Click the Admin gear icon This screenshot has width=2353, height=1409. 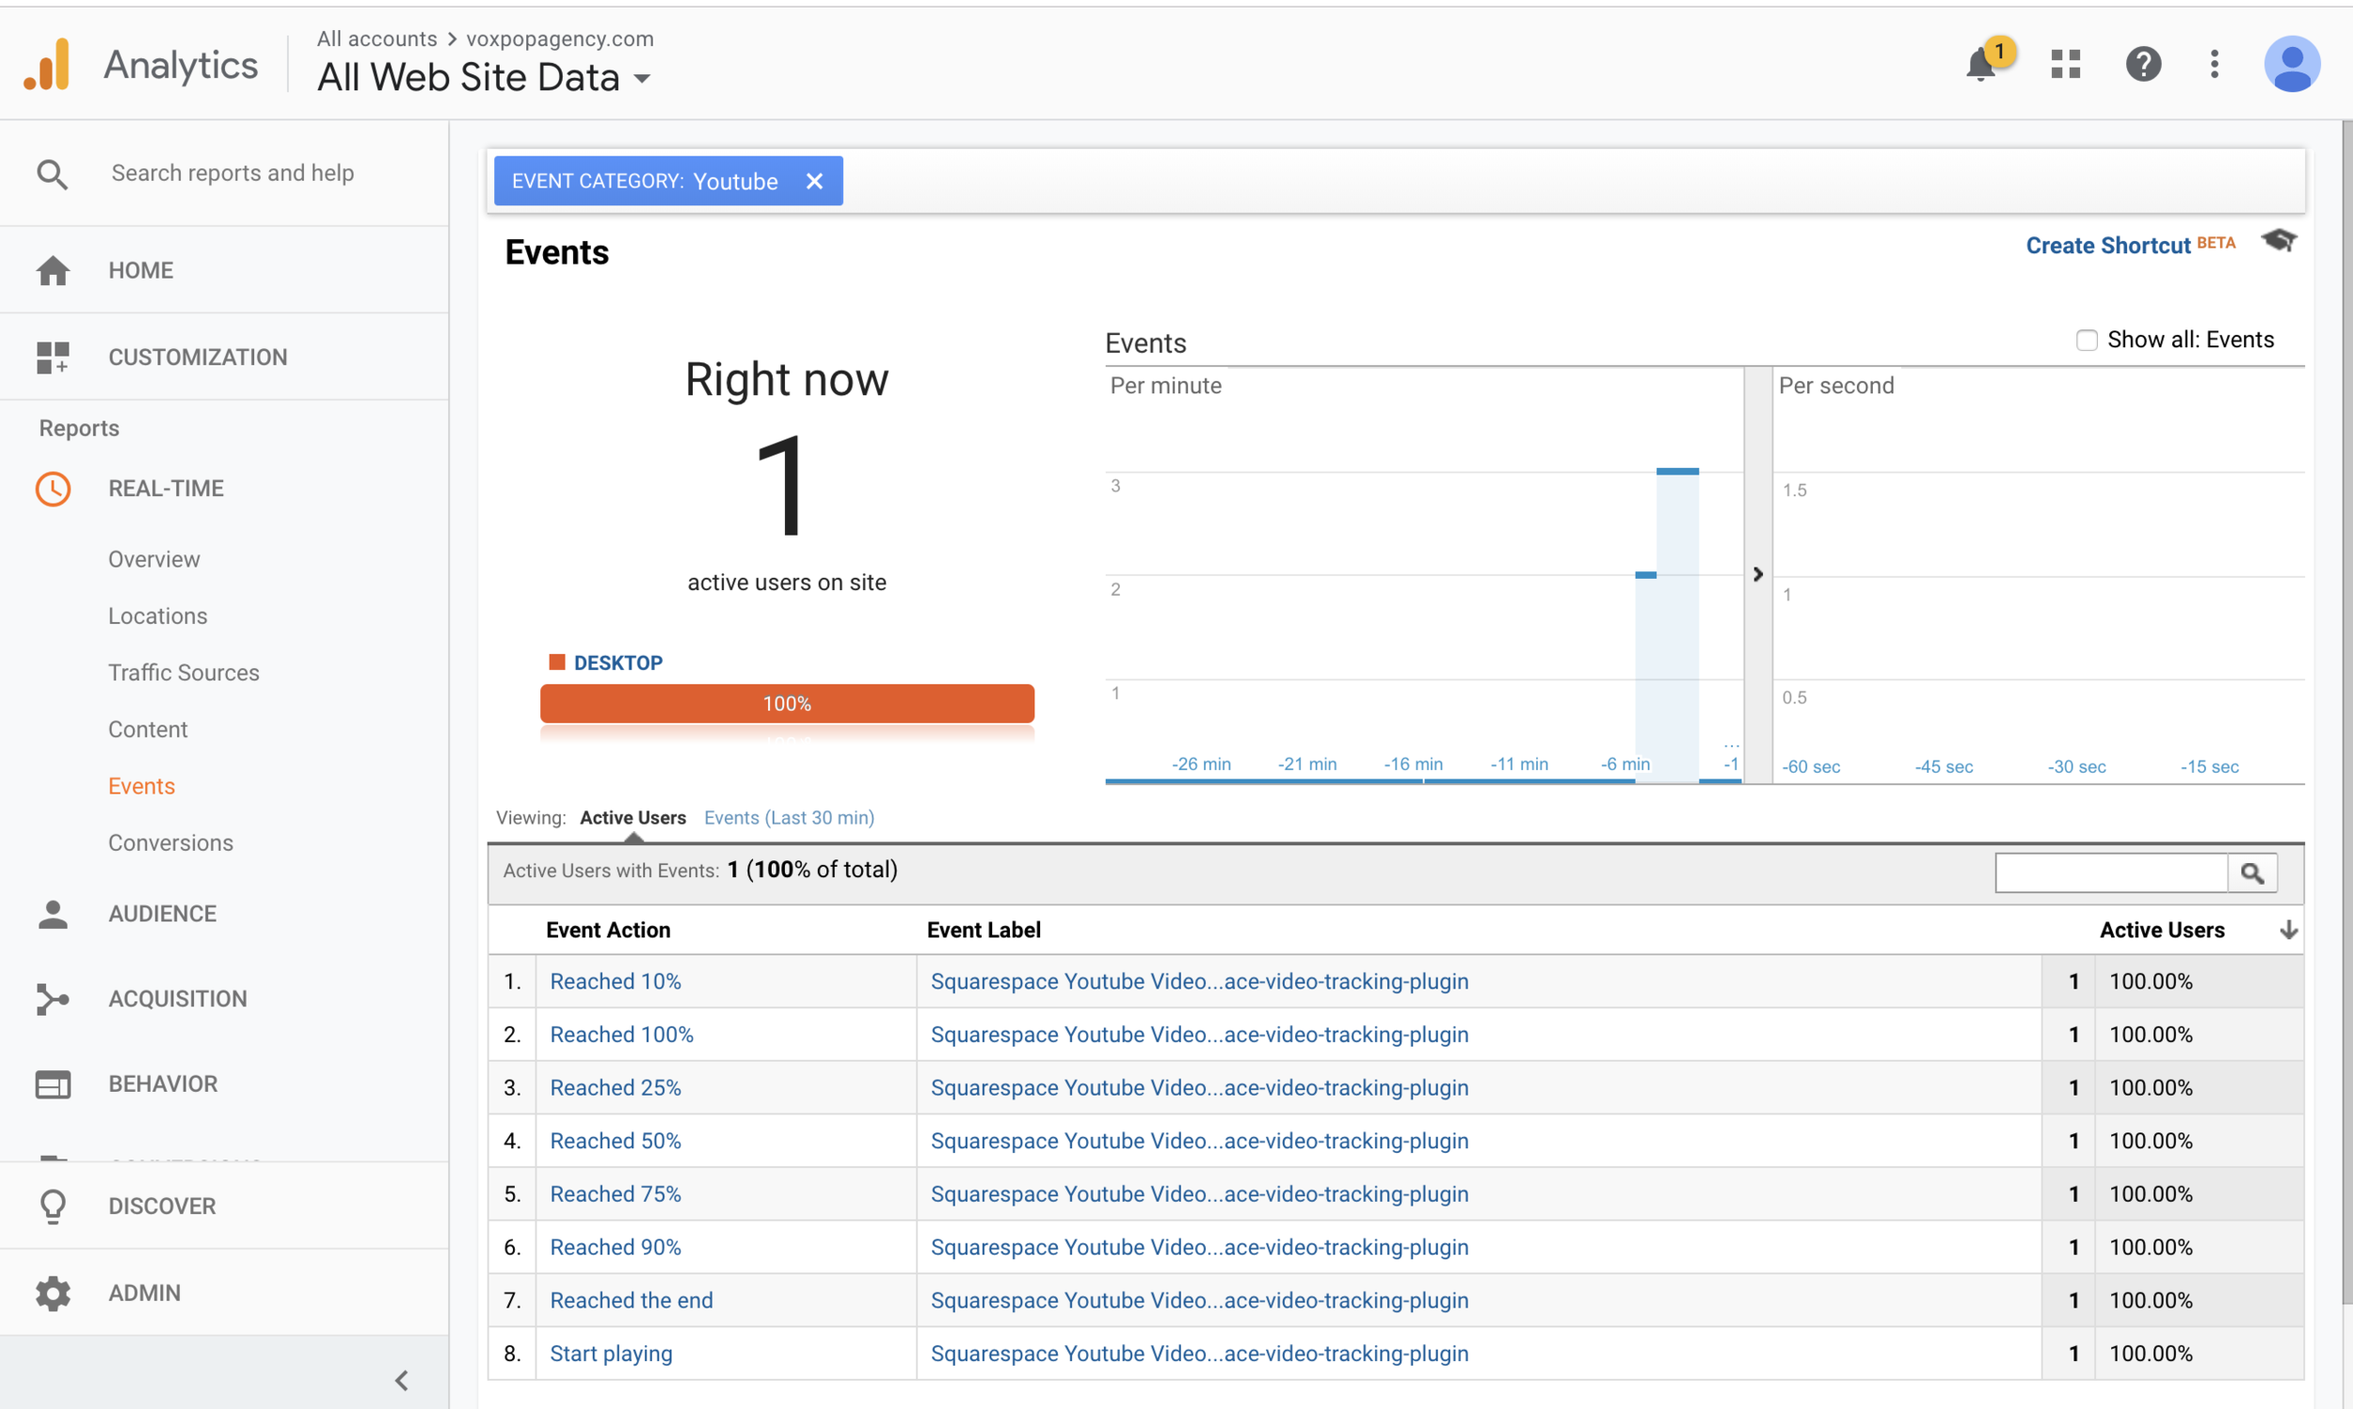pos(53,1293)
